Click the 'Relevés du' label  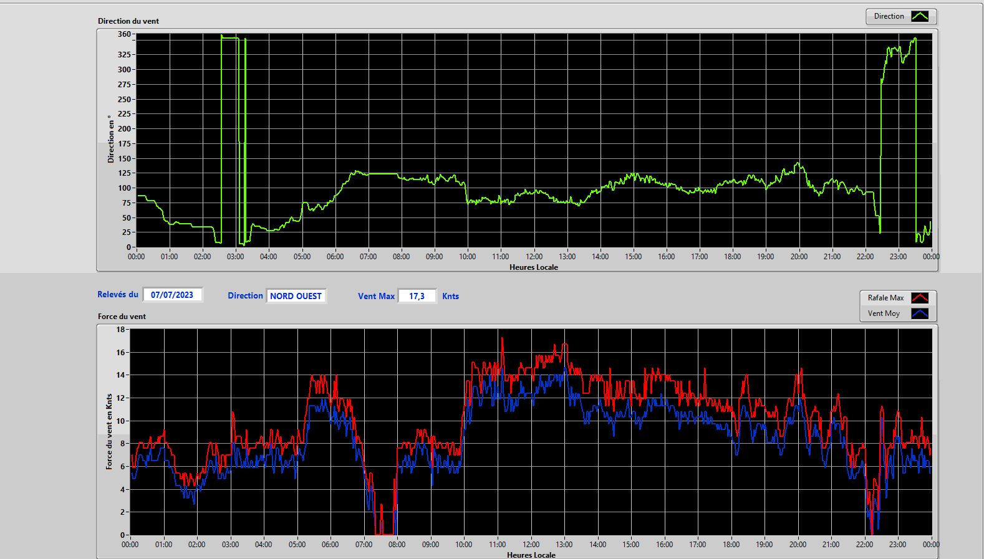tap(118, 294)
